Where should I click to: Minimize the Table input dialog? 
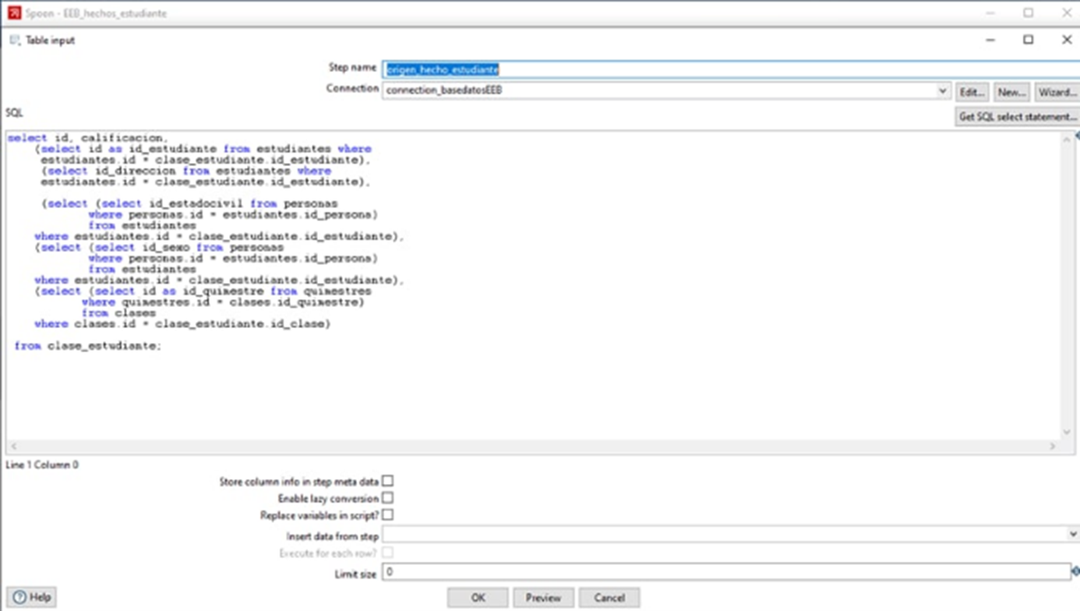(x=990, y=40)
